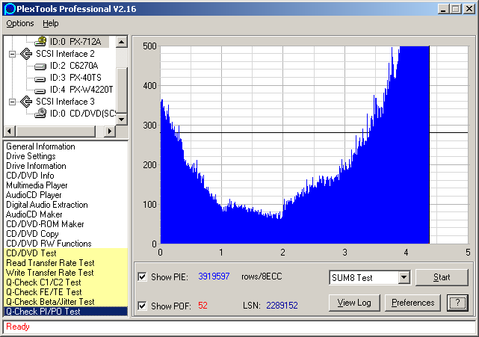The image size is (479, 337).
Task: Click the LSN value 2289152
Action: pos(282,306)
